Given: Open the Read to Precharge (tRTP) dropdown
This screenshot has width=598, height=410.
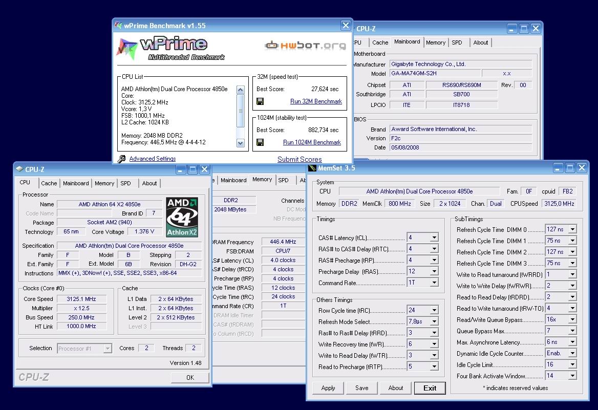Looking at the screenshot, I should click(434, 366).
